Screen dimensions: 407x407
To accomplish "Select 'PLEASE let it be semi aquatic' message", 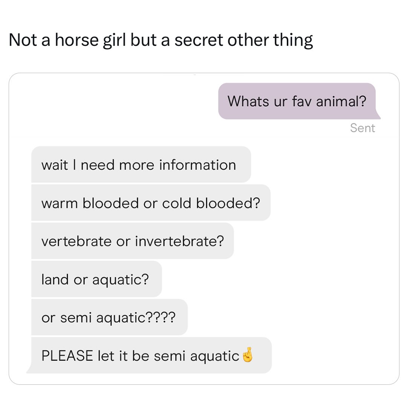I will [149, 355].
